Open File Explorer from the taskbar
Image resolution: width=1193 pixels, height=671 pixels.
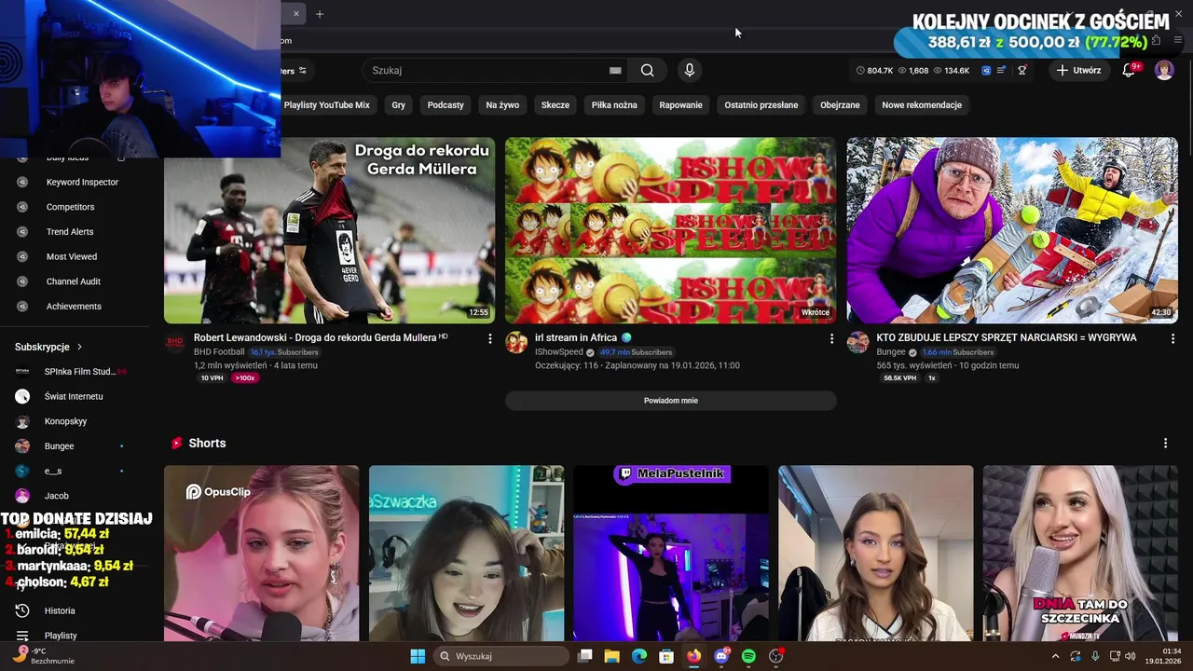coord(612,656)
